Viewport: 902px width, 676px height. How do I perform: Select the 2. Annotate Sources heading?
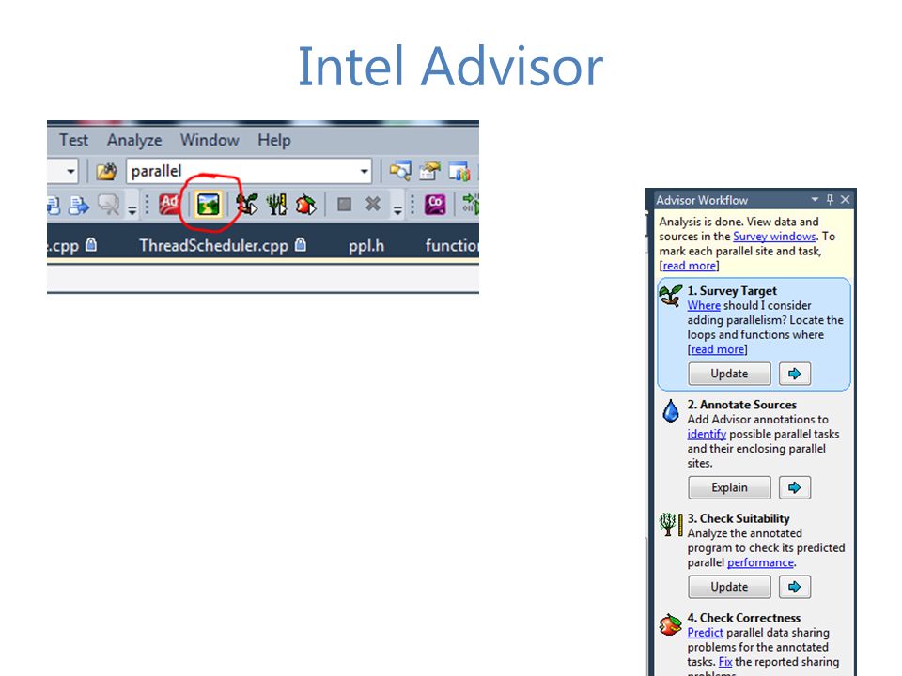[x=741, y=405]
